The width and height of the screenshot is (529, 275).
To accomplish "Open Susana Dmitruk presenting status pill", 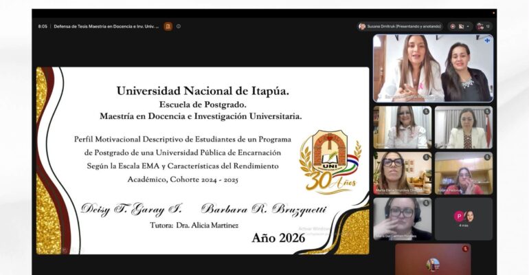I will pos(400,26).
